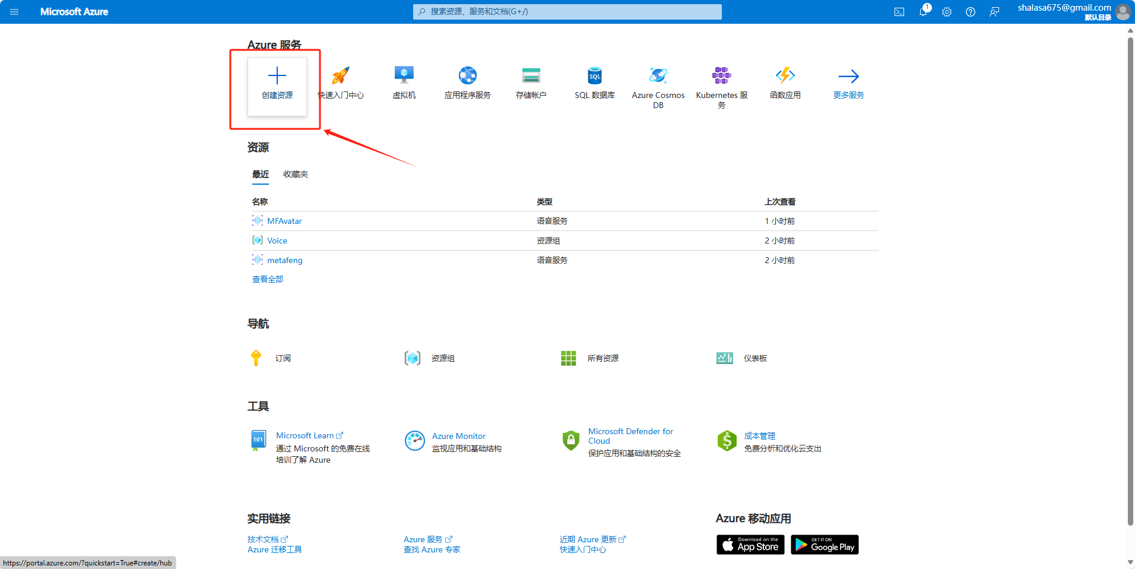Click the More services arrow

pos(849,76)
